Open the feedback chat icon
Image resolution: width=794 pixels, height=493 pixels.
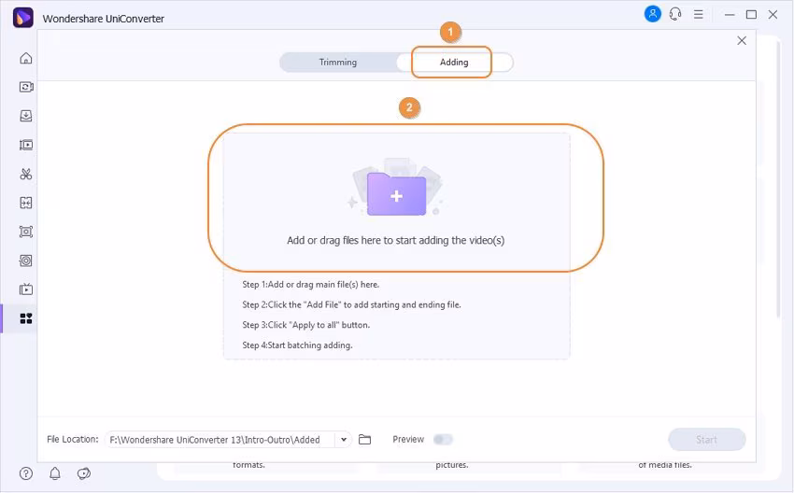(x=83, y=473)
